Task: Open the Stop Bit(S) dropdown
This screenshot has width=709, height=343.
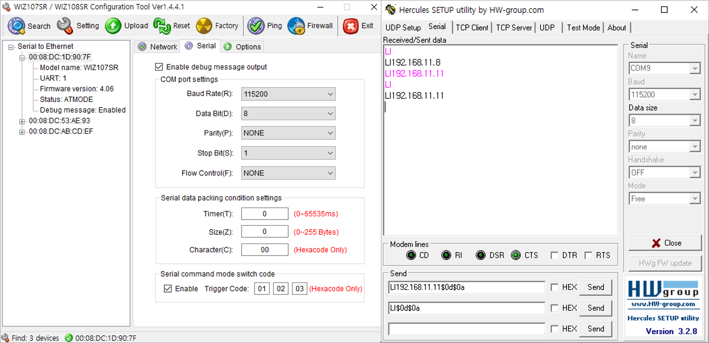Action: point(288,153)
